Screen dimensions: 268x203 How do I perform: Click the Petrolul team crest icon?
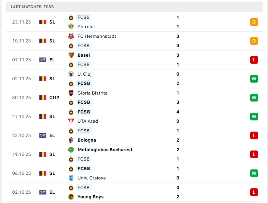point(71,27)
